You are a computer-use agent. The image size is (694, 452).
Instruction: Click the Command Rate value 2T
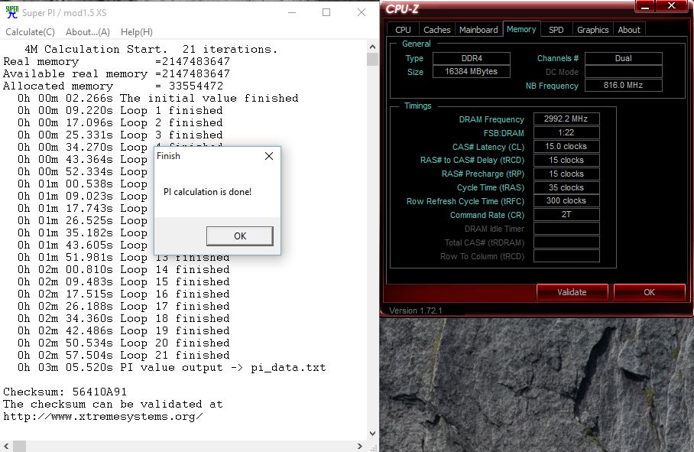tap(566, 214)
